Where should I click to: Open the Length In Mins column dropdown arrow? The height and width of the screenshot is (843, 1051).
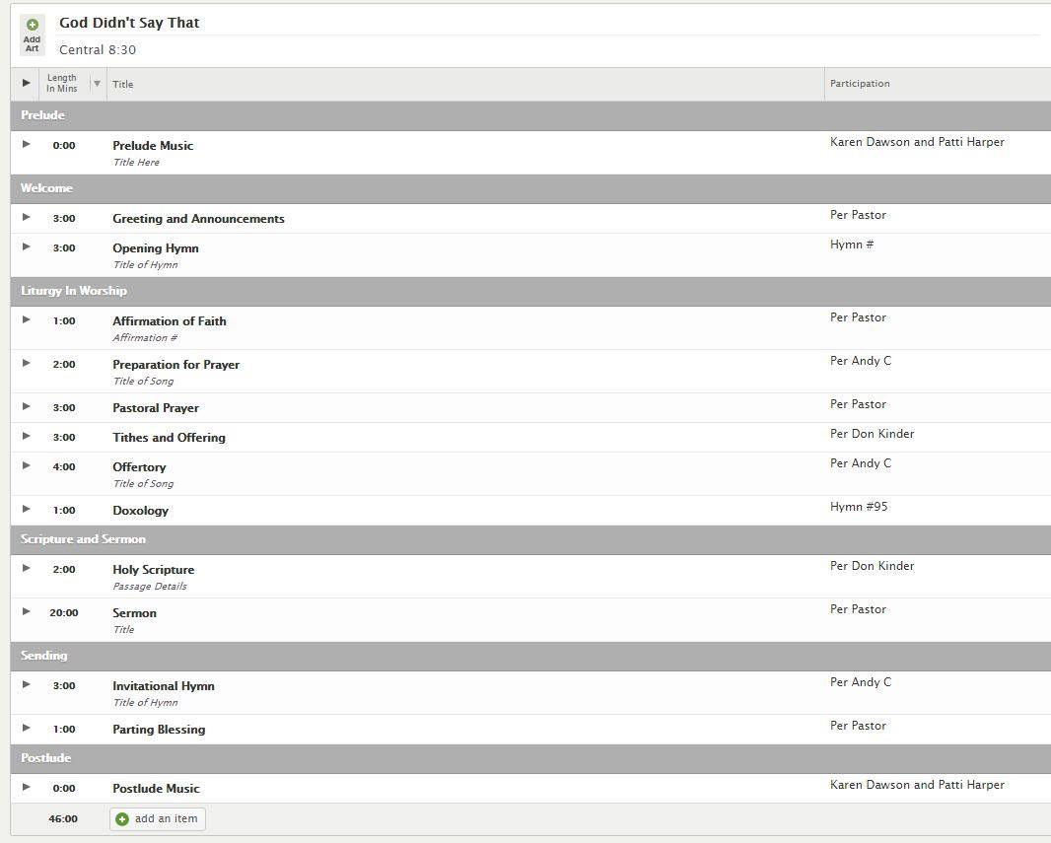tap(98, 84)
